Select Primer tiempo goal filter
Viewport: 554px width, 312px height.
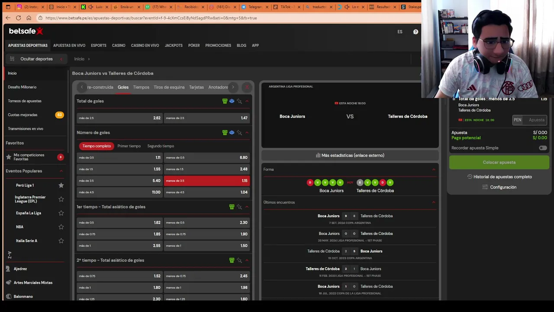(x=129, y=146)
